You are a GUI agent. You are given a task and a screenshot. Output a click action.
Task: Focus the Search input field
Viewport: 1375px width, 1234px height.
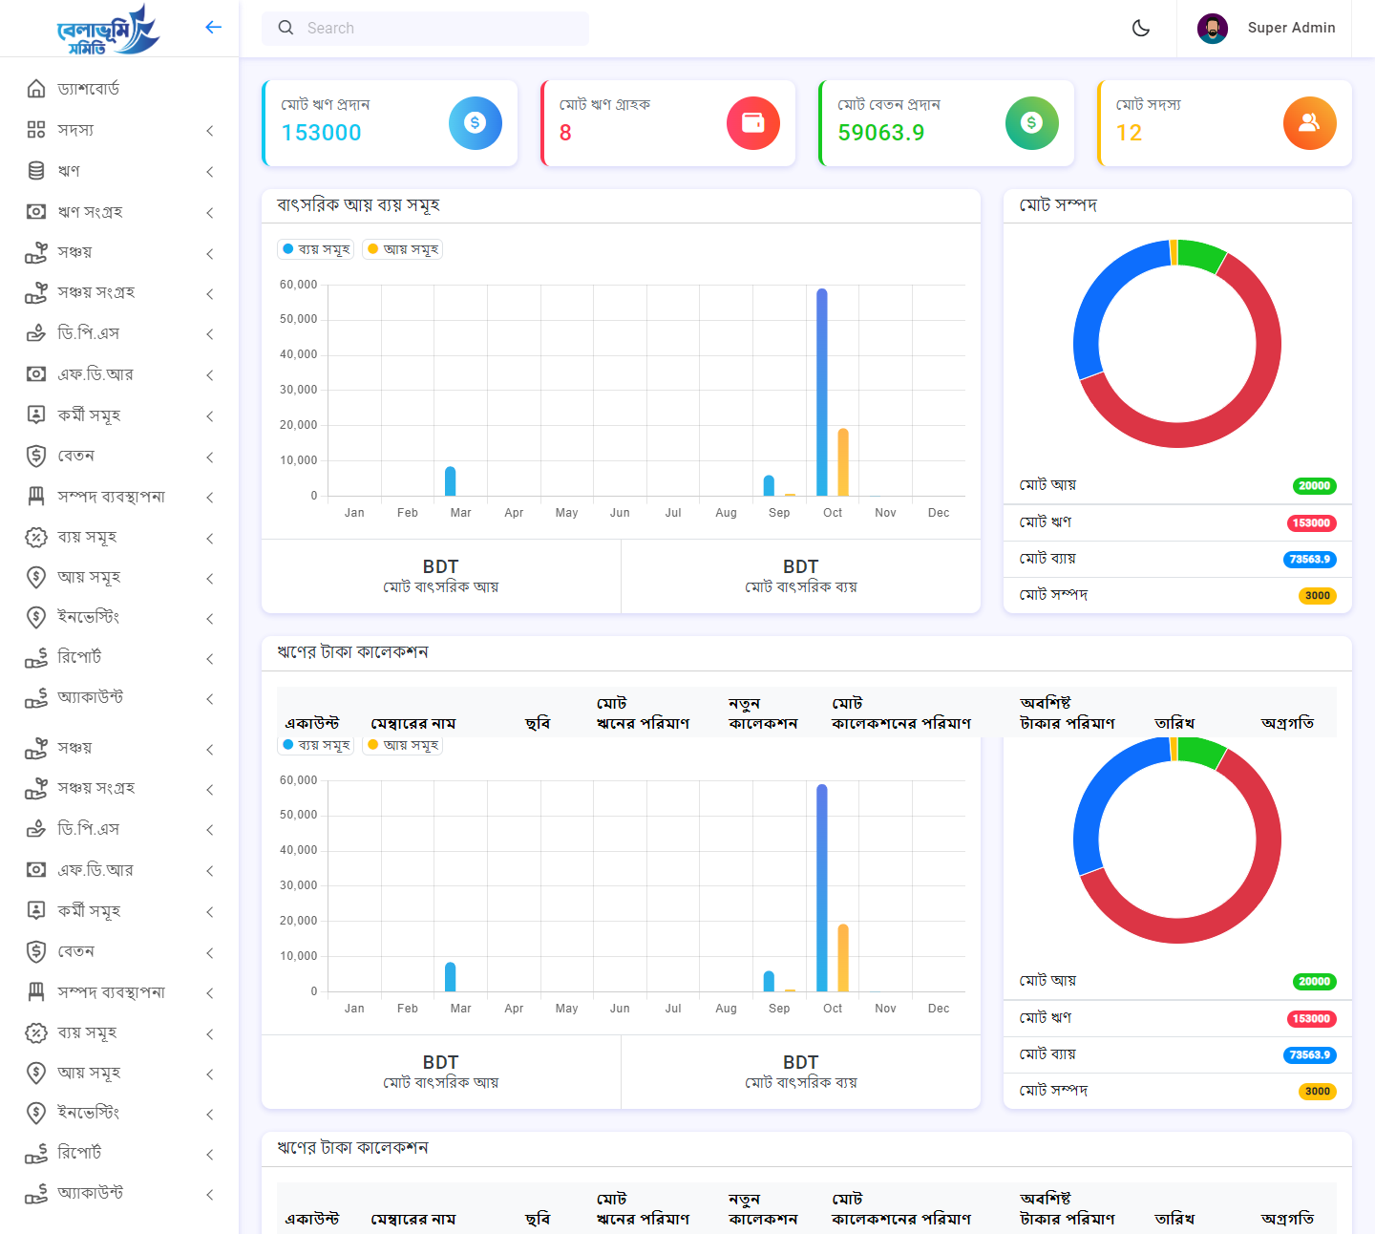pos(425,28)
